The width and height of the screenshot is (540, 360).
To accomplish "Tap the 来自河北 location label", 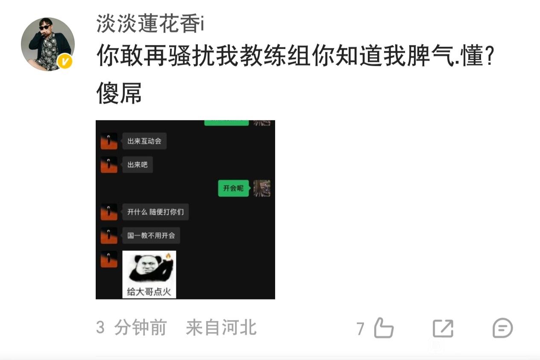I will coord(221,328).
